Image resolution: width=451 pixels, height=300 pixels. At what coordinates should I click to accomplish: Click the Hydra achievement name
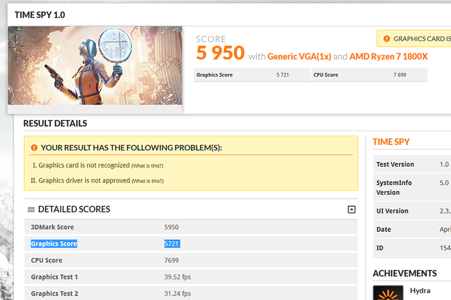tap(420, 291)
